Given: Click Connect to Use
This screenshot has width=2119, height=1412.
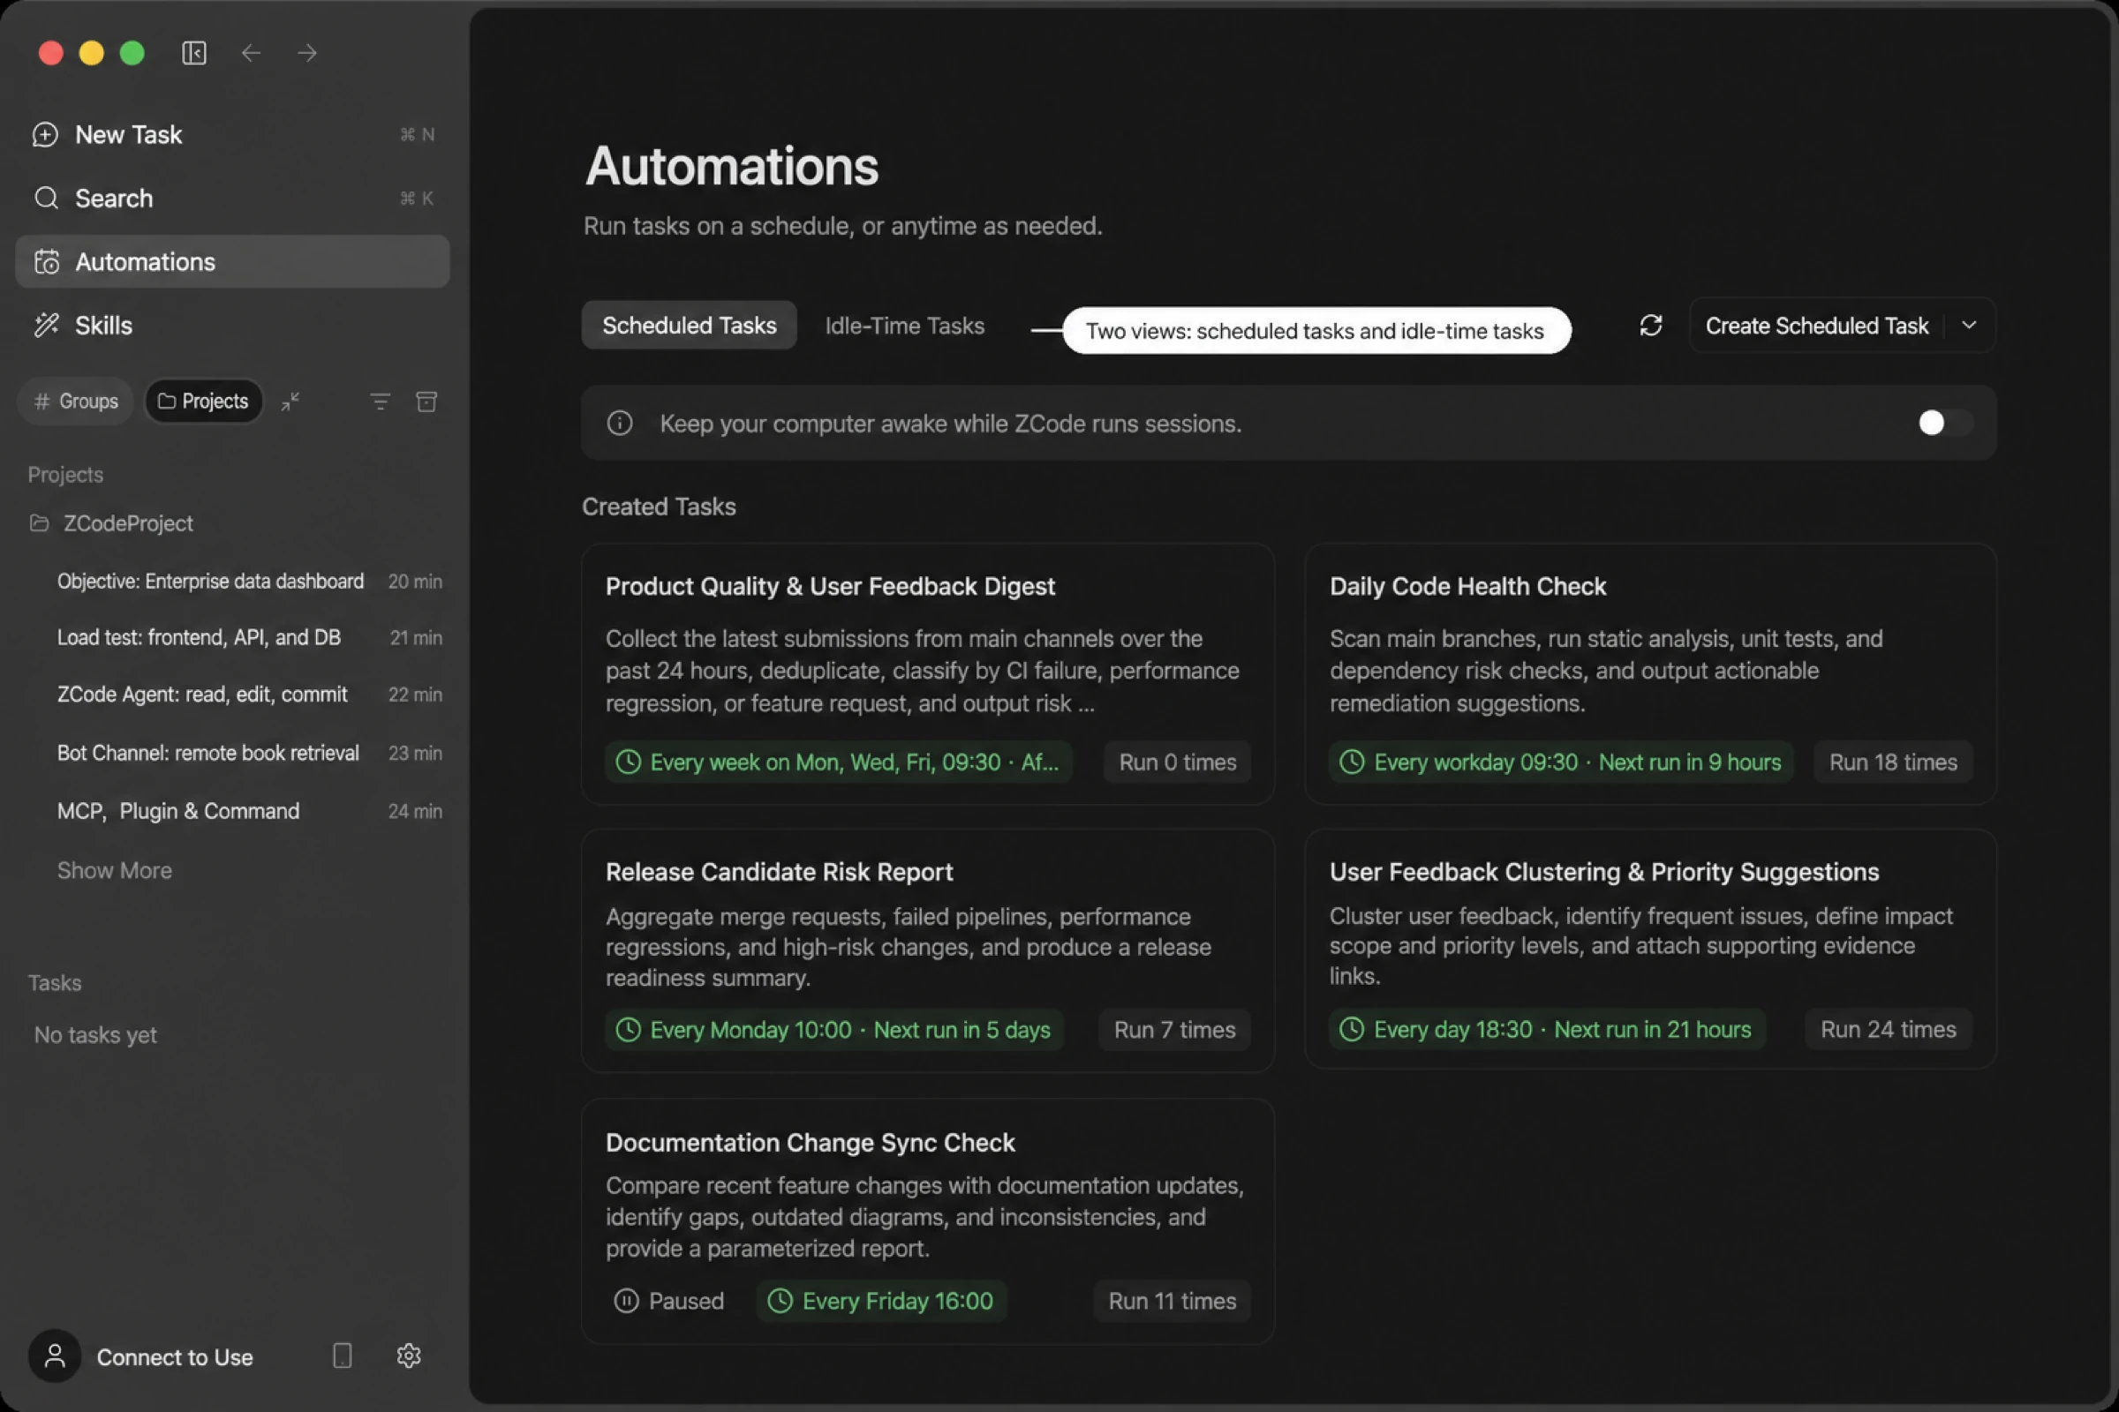Looking at the screenshot, I should pyautogui.click(x=175, y=1357).
